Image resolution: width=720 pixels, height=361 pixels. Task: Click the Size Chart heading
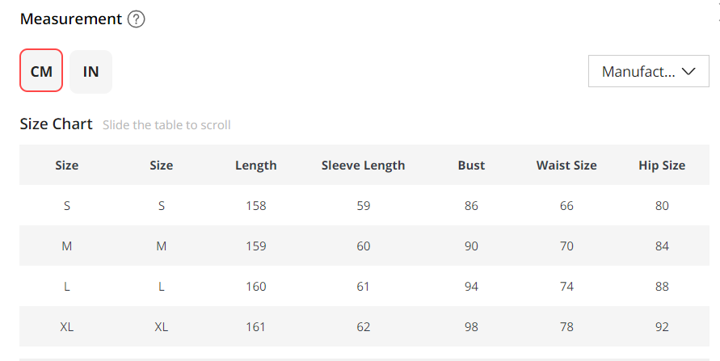[56, 124]
